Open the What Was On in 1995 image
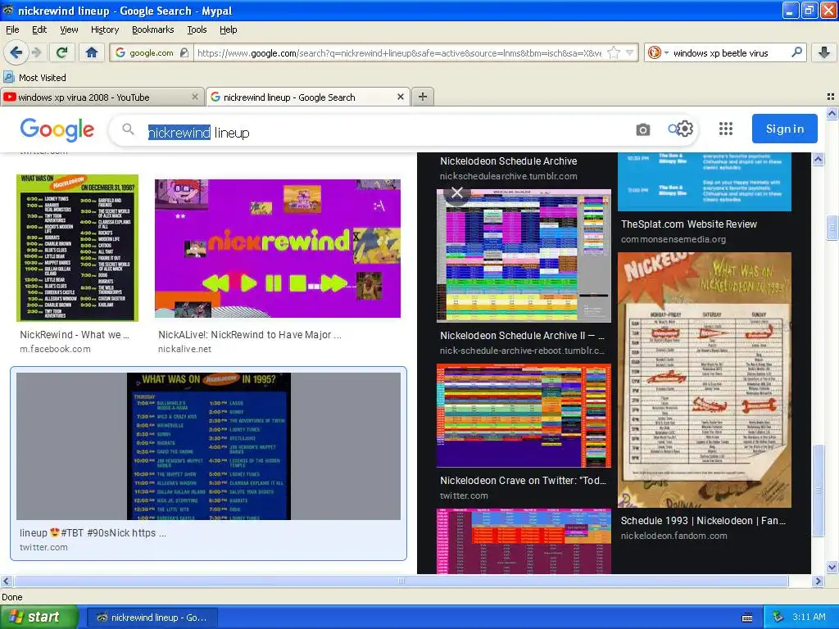The image size is (839, 629). [x=209, y=446]
